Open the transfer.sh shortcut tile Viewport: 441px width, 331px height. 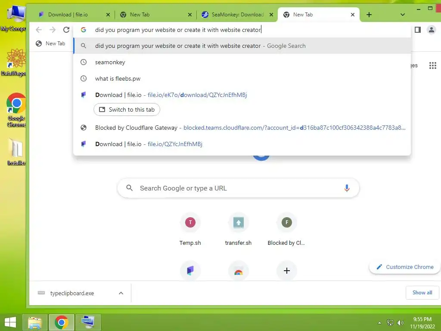pos(238,229)
